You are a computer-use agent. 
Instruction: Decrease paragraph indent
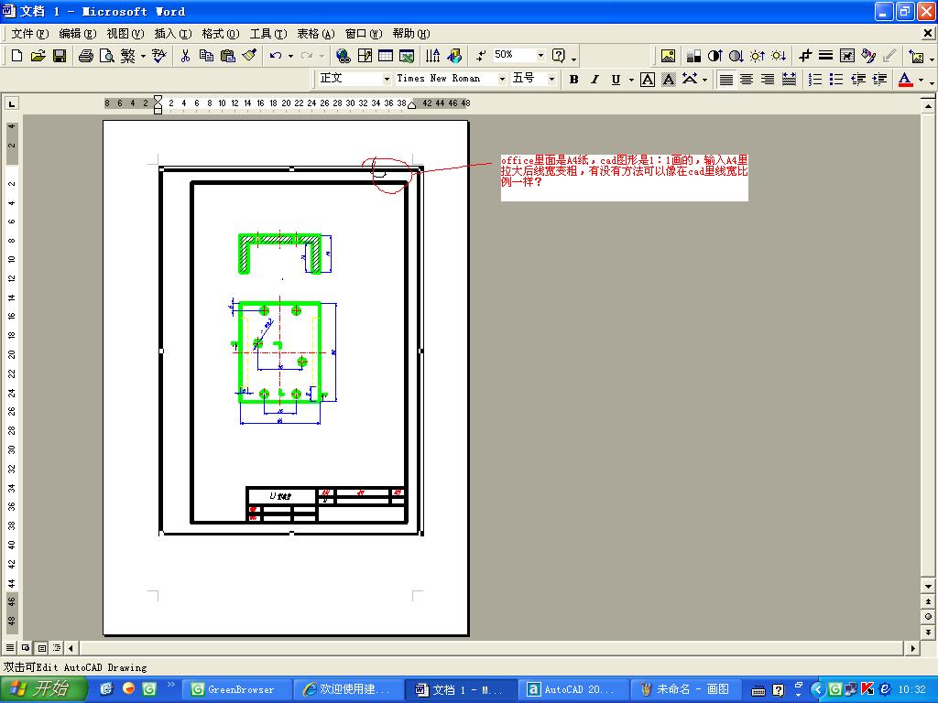click(x=857, y=79)
